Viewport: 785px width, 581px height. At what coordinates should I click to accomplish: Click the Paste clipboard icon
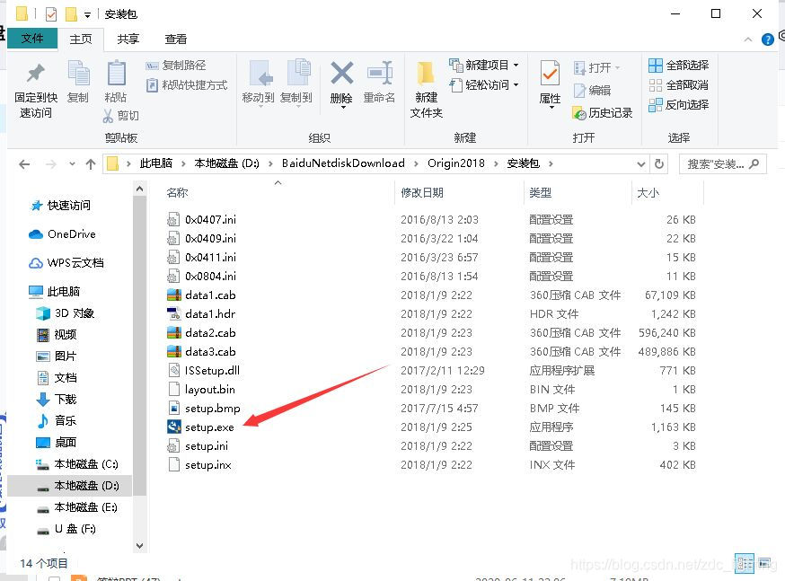[116, 74]
